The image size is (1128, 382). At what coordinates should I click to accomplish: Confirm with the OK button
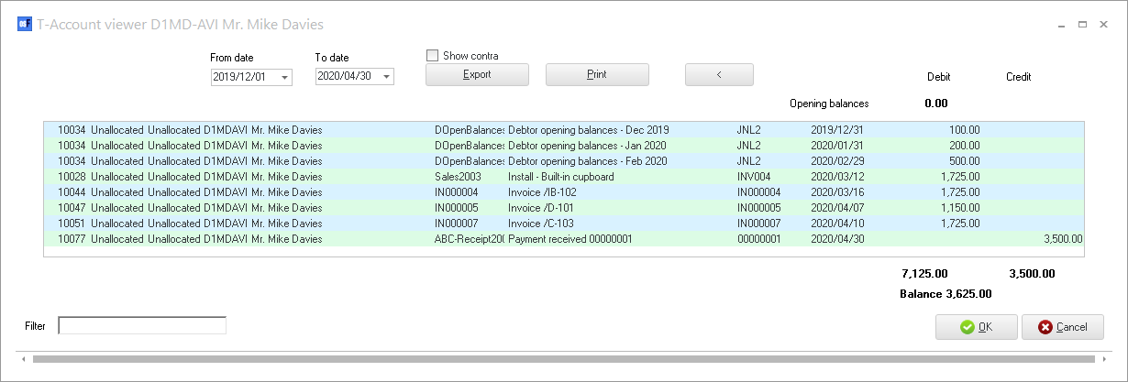976,327
